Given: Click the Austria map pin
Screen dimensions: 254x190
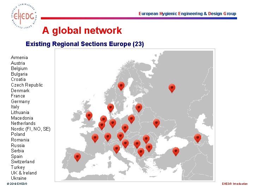Looking at the screenshot, I should [120, 137].
